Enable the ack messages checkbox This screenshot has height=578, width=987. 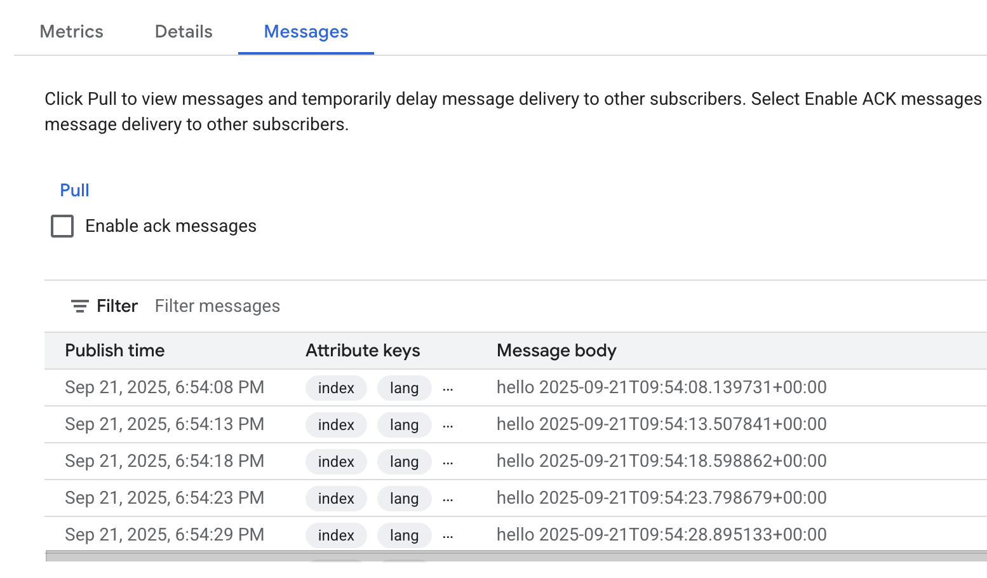[62, 226]
